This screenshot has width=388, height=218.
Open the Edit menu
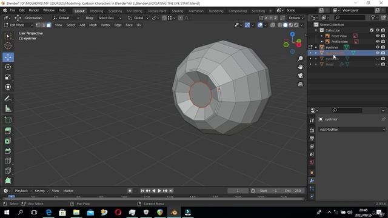(x=22, y=10)
